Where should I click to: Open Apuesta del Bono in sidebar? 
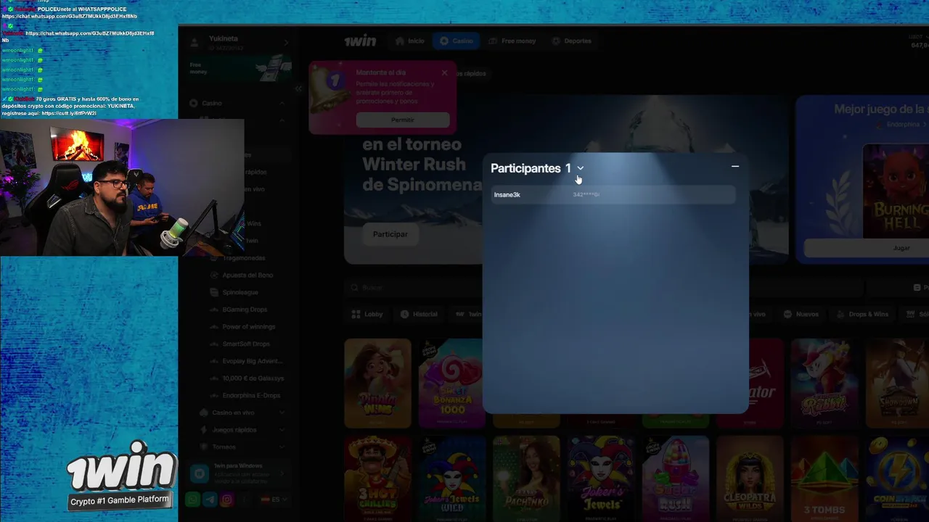pyautogui.click(x=248, y=275)
